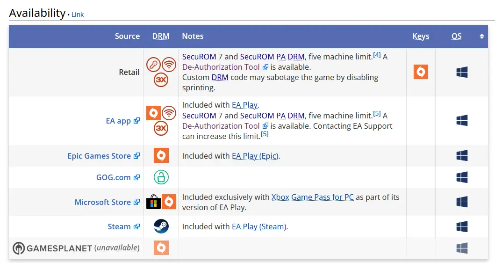Click the Windows OS icon in Retail row
495x263 pixels.
pos(462,72)
